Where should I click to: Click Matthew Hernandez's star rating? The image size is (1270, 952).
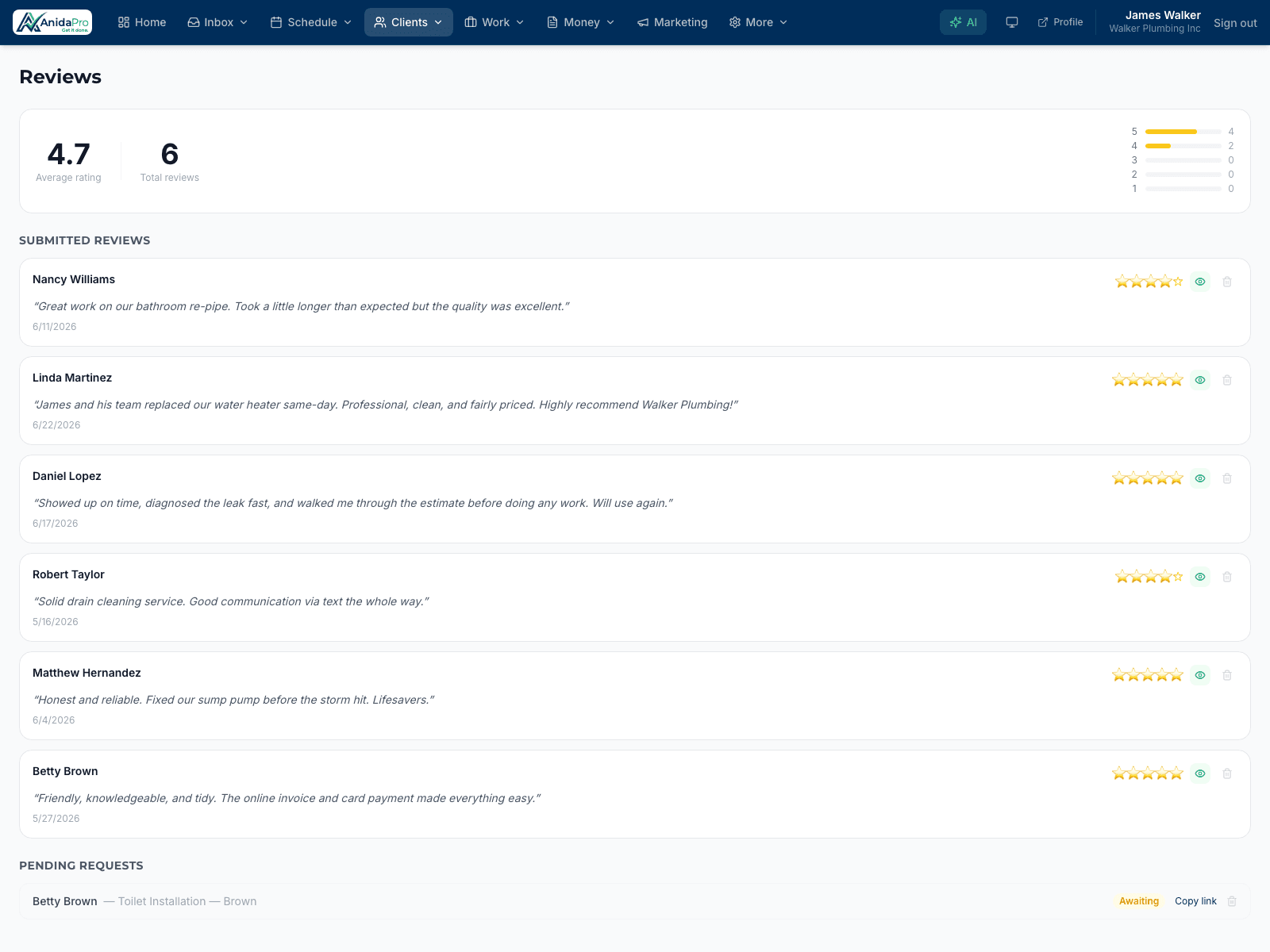click(1148, 675)
